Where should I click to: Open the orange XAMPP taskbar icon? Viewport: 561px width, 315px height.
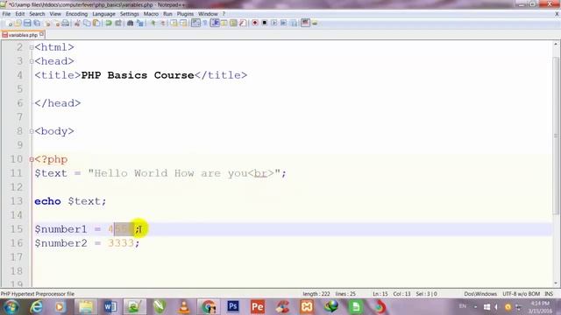tap(307, 307)
